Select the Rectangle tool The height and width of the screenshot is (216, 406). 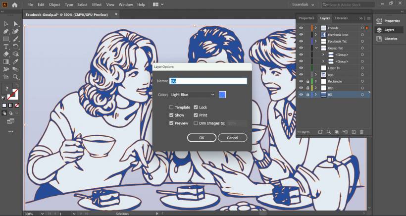[x=6, y=39]
